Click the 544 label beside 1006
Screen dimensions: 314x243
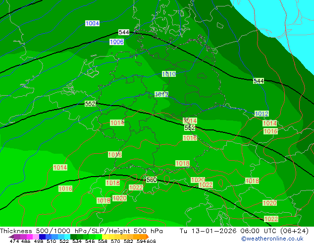pyautogui.click(x=124, y=32)
